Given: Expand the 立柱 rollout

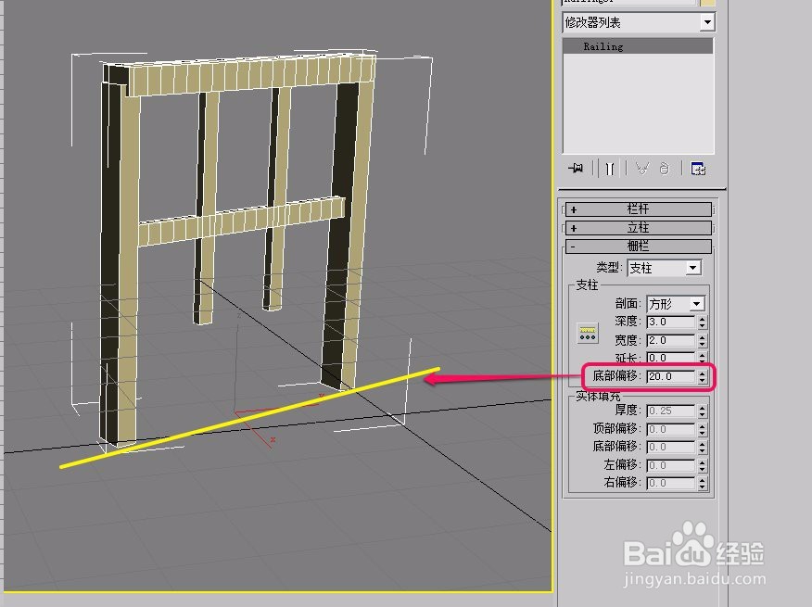Looking at the screenshot, I should pos(639,227).
